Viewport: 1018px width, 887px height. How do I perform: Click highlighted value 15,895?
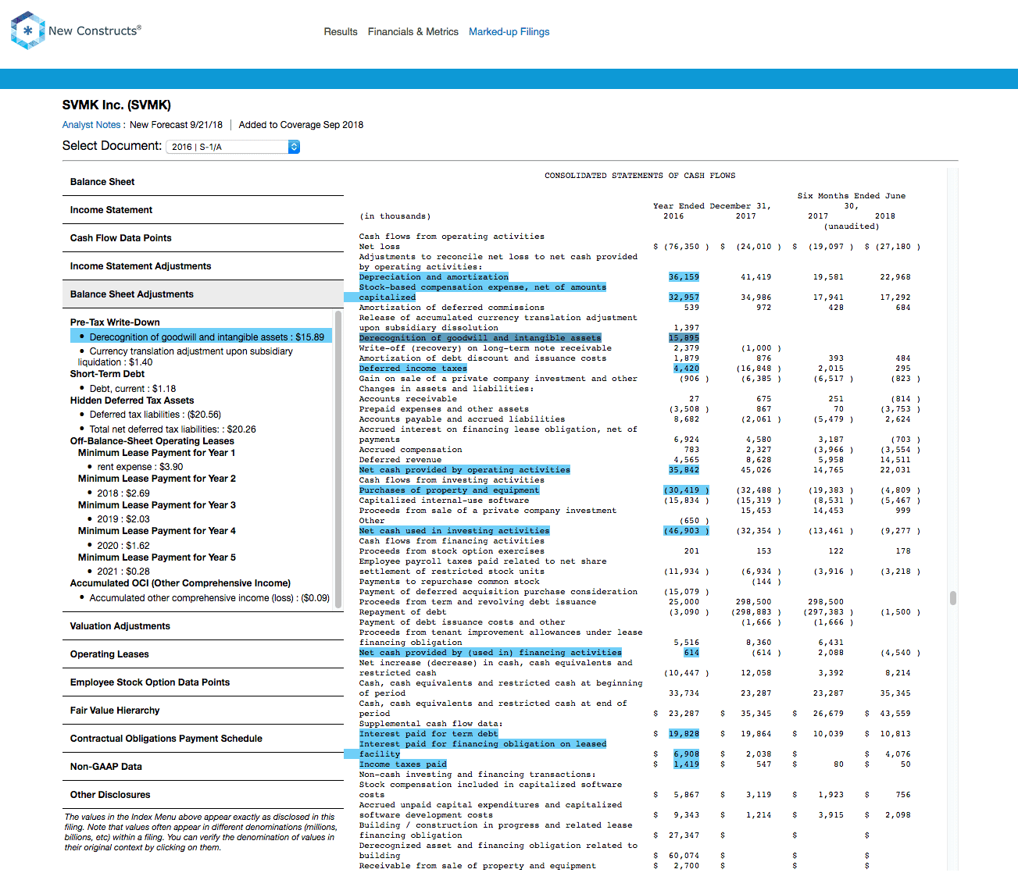click(684, 338)
